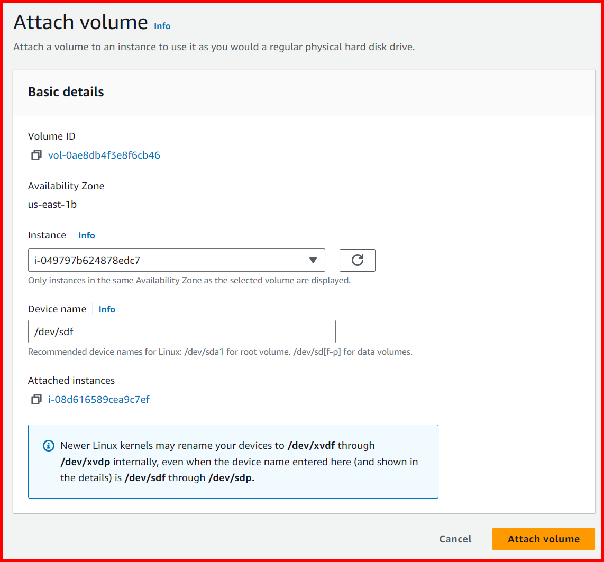Click the recommended device names helper text
The width and height of the screenshot is (604, 562).
tap(219, 351)
